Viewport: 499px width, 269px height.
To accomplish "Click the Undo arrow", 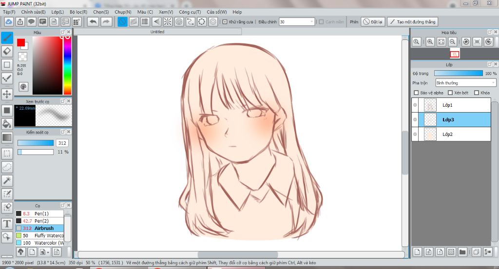I will (93, 21).
